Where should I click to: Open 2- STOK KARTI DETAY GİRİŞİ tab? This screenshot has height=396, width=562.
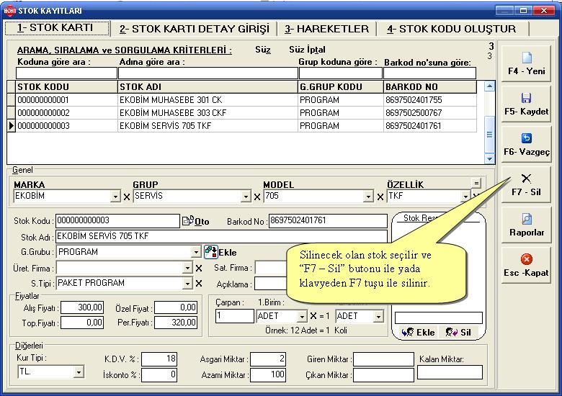(195, 29)
